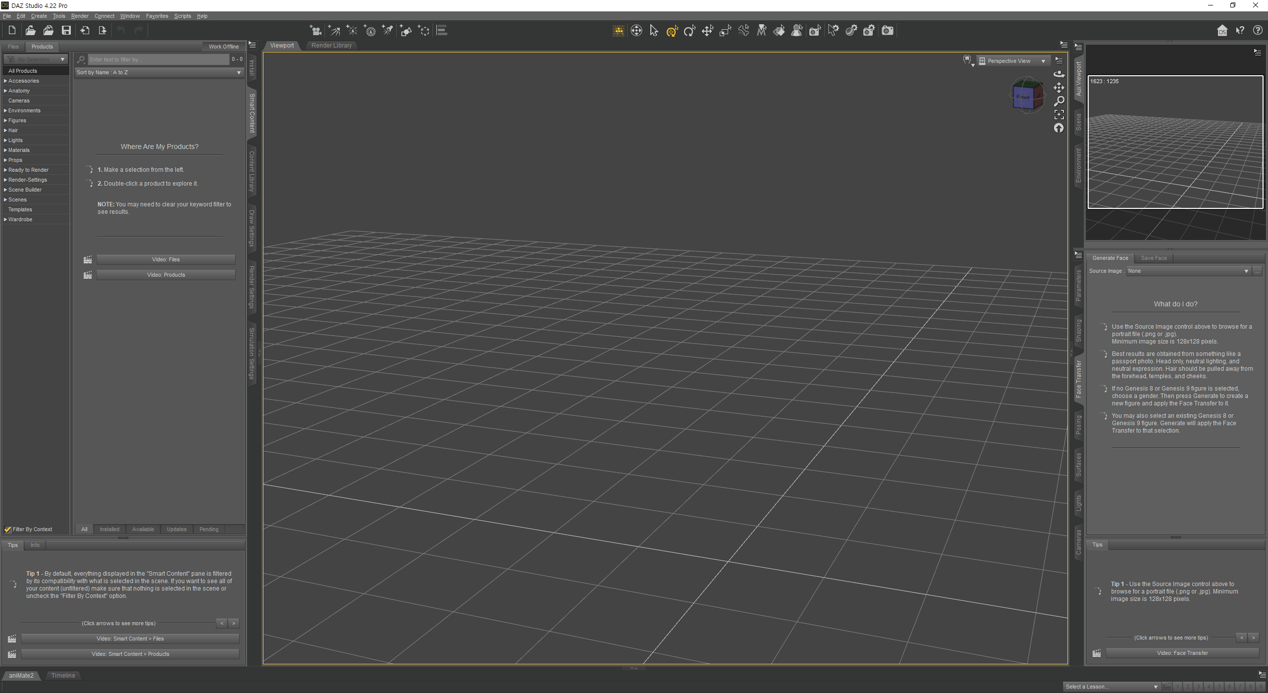Select the Spot Render tool

click(815, 31)
